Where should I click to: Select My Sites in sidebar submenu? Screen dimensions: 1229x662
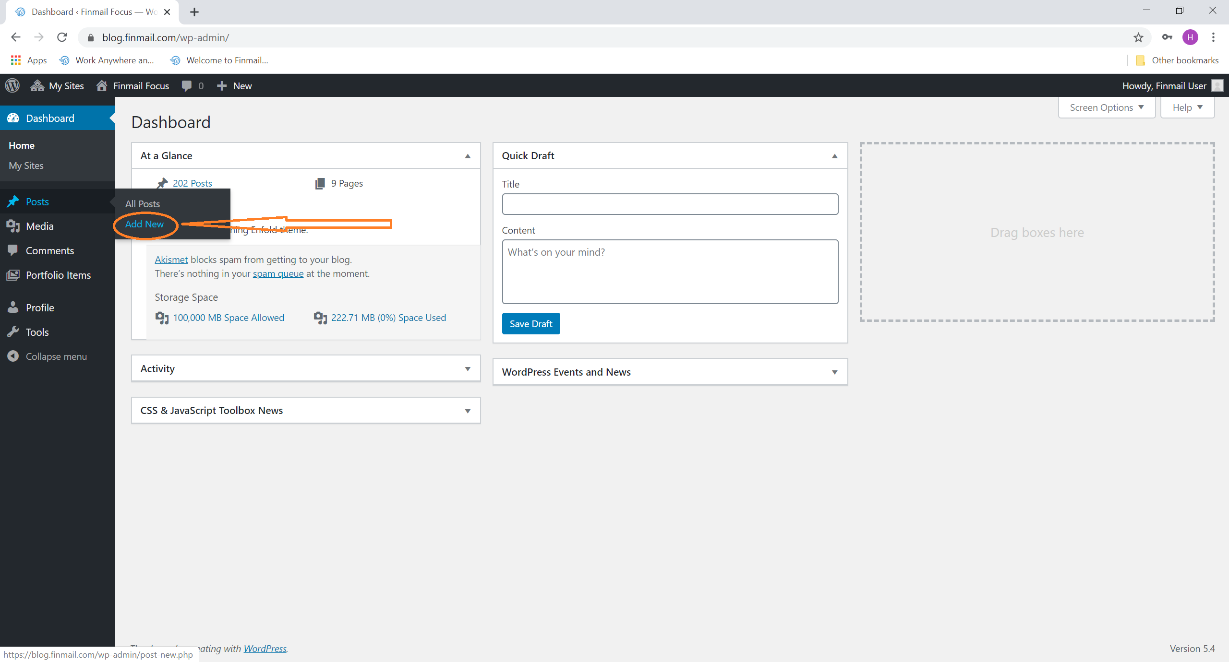(x=26, y=165)
